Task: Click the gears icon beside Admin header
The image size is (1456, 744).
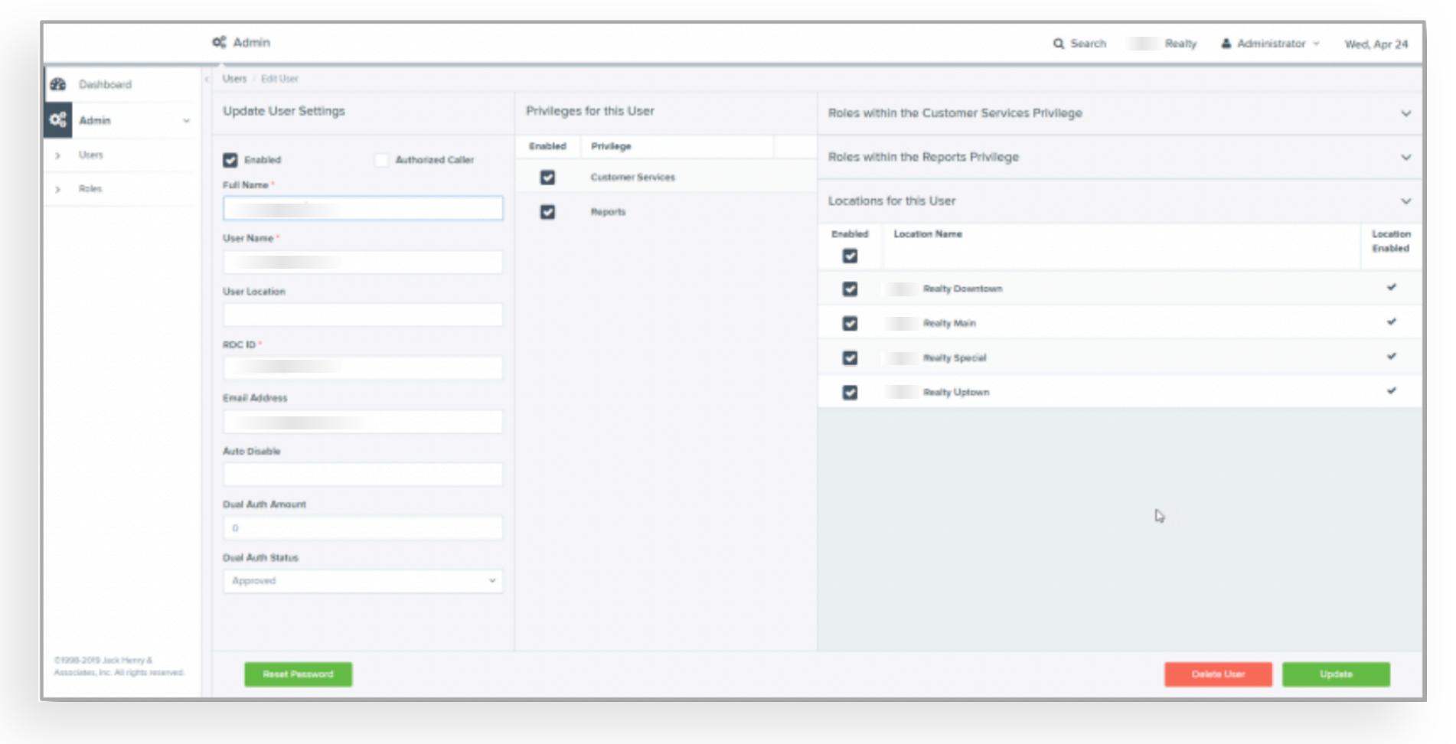Action: pos(219,42)
